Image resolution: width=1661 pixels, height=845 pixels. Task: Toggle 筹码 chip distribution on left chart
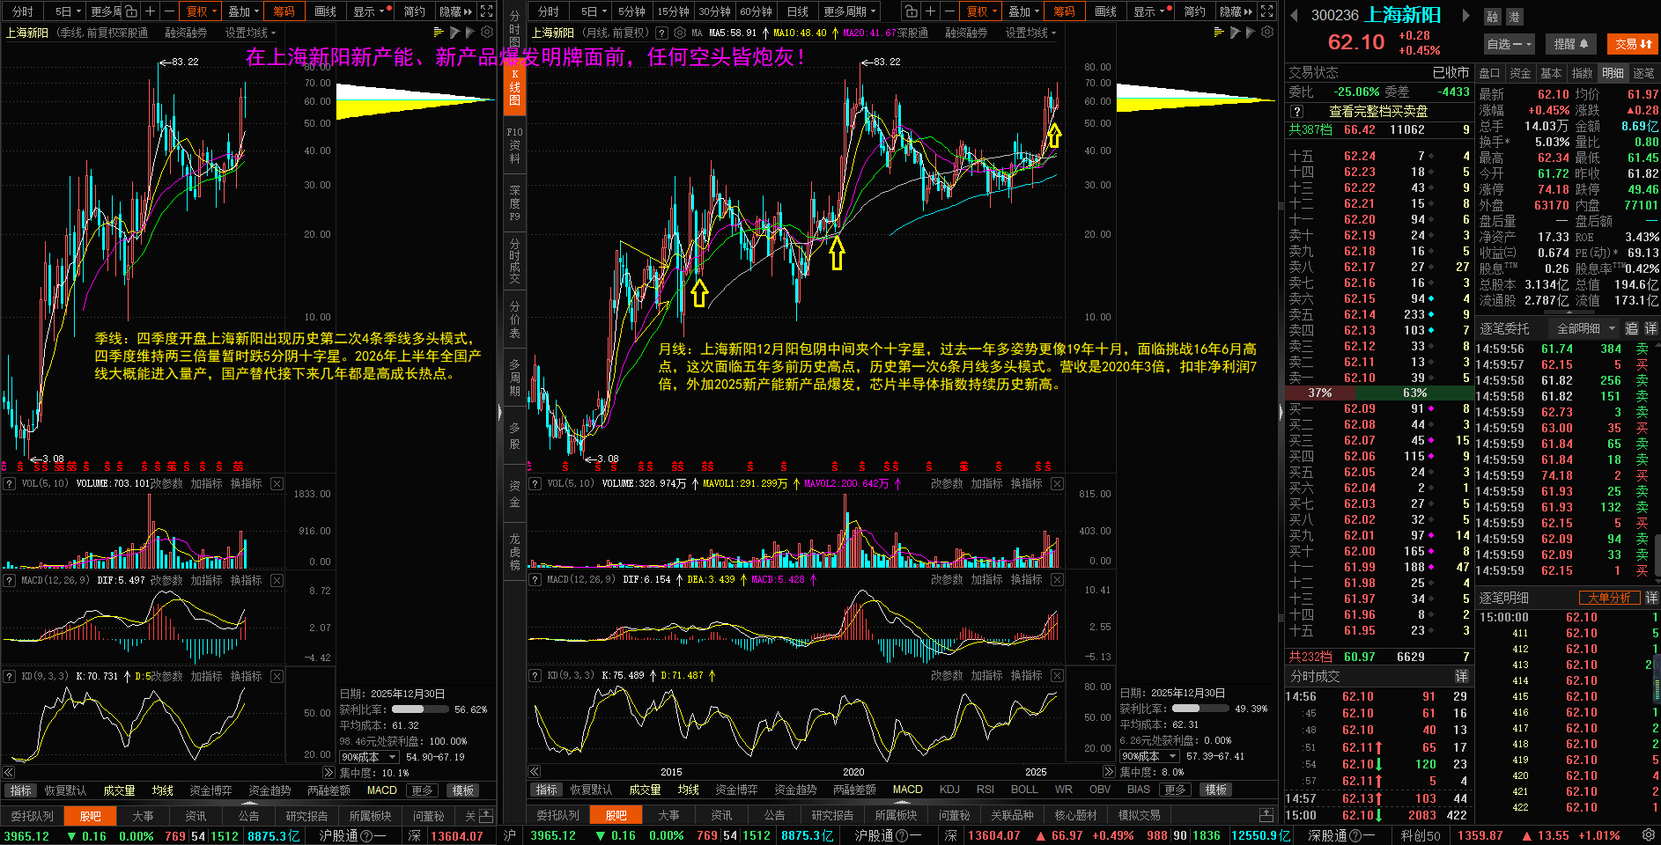(284, 11)
